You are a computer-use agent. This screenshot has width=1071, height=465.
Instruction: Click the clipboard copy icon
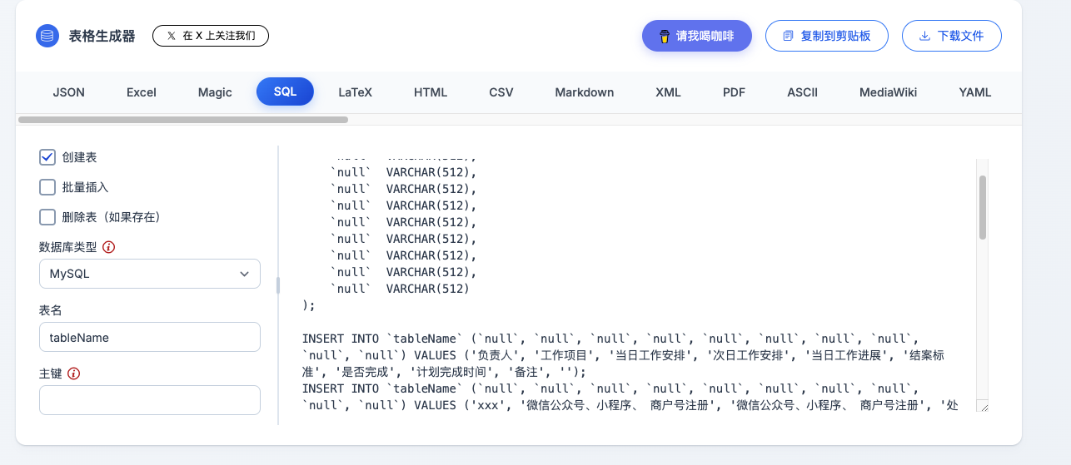tap(788, 36)
